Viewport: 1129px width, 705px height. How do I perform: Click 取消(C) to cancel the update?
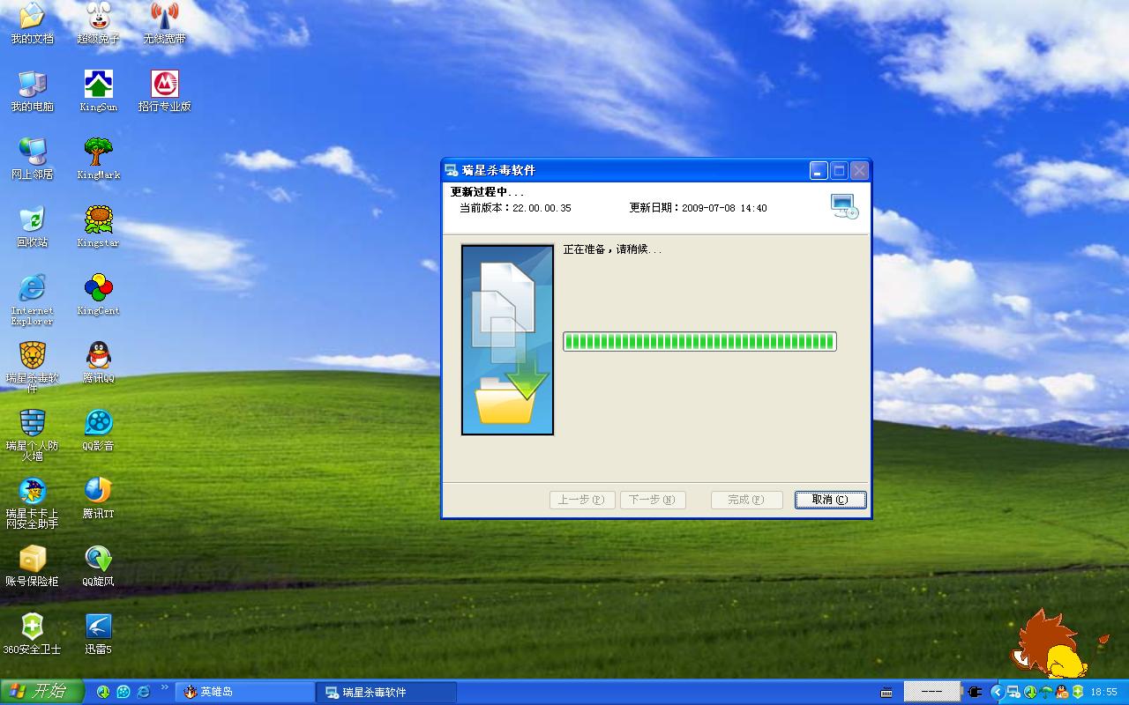(830, 500)
